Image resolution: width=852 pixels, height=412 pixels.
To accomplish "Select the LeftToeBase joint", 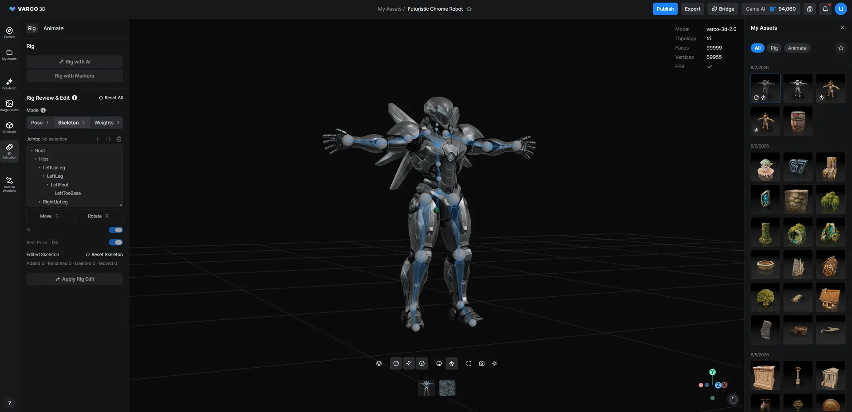I will pos(67,193).
